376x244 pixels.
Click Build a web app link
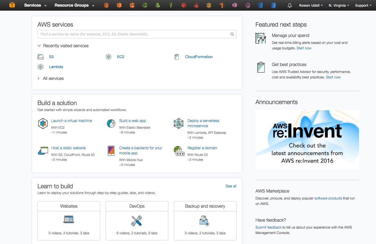click(133, 120)
